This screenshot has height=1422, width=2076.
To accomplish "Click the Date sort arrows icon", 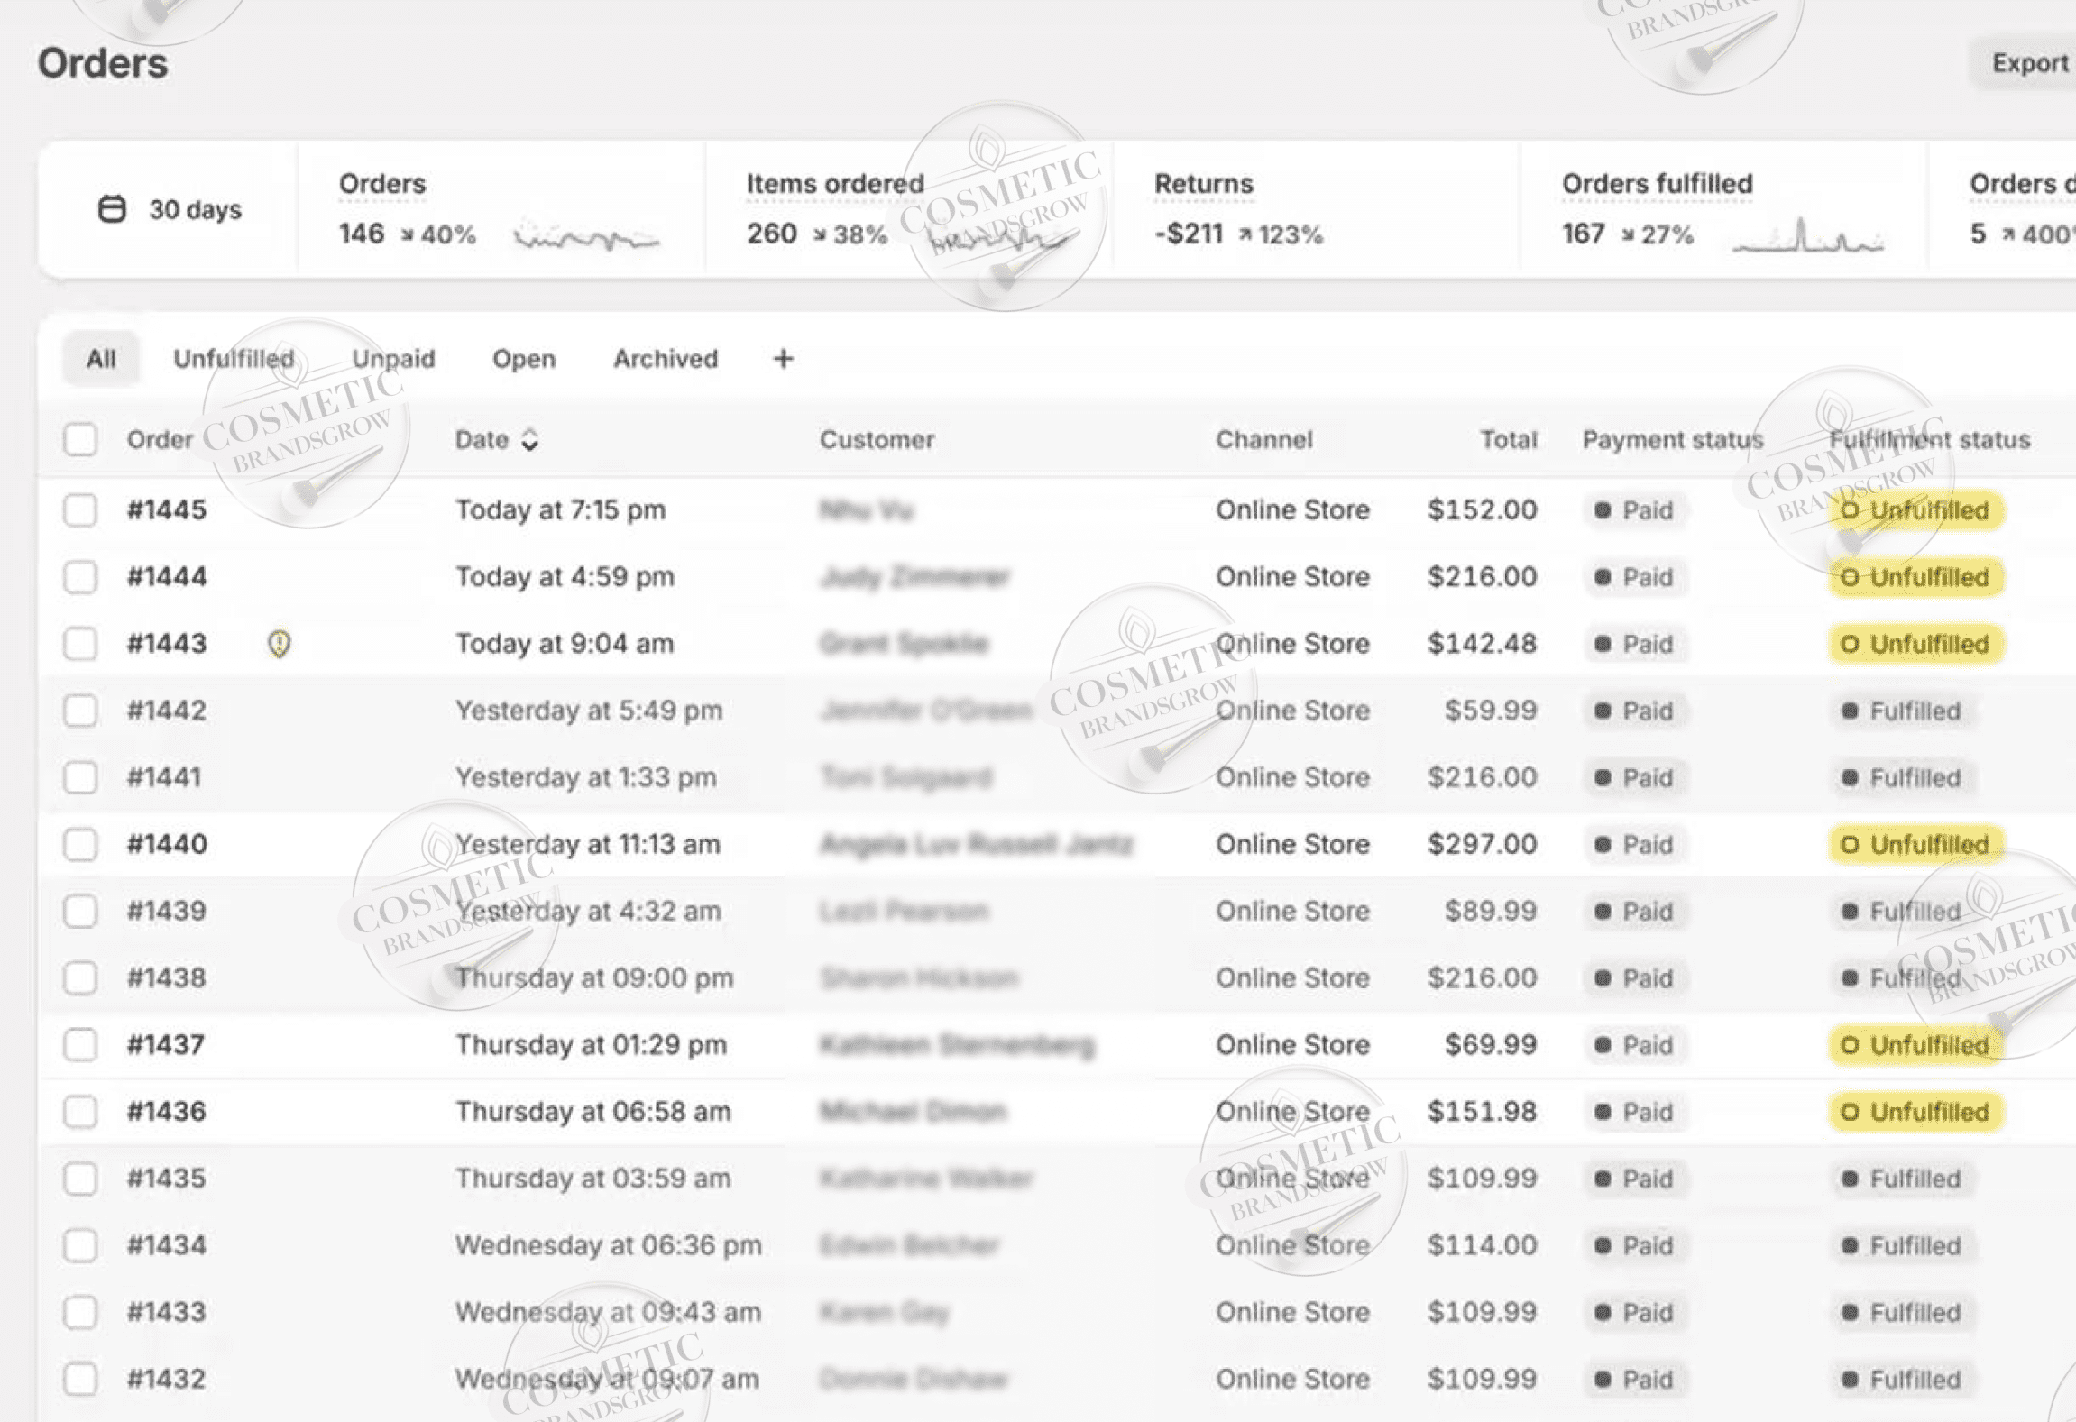I will (x=530, y=440).
